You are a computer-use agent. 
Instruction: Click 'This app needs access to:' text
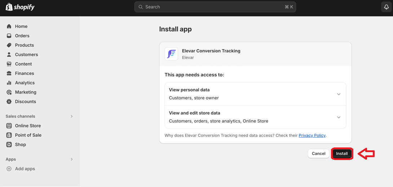194,75
